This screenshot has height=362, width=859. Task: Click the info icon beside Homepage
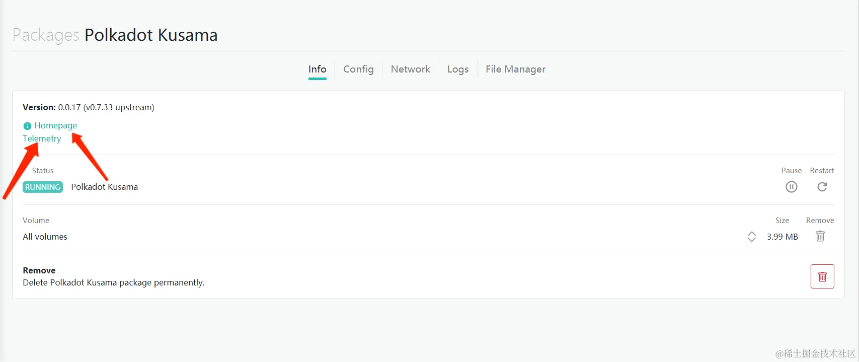pos(27,126)
